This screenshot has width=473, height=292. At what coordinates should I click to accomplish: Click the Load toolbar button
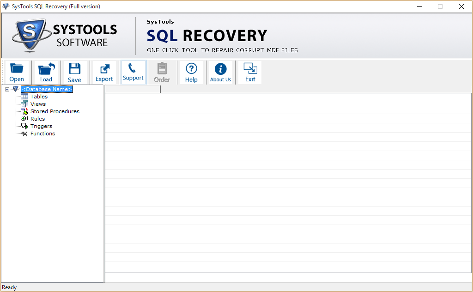[46, 73]
